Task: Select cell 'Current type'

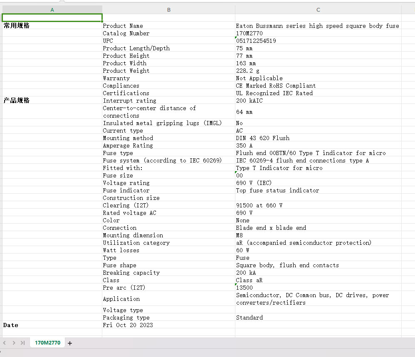Action: [x=168, y=130]
